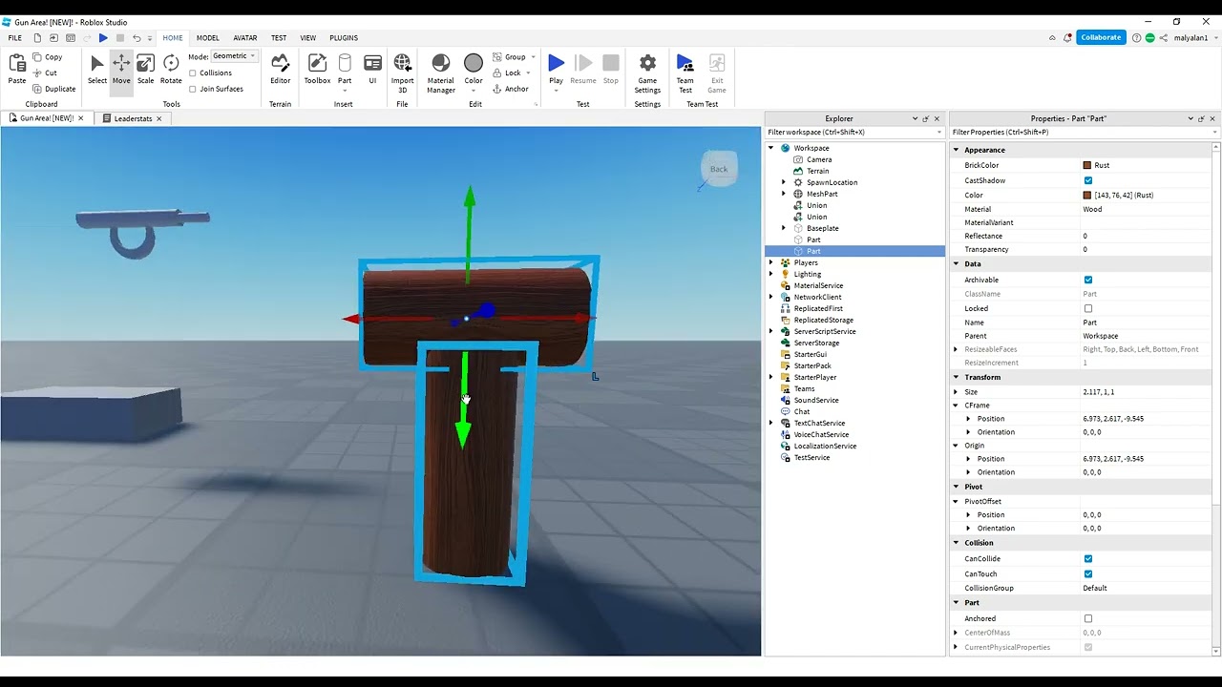1222x687 pixels.
Task: Click the Transparency value field
Action: (1146, 249)
